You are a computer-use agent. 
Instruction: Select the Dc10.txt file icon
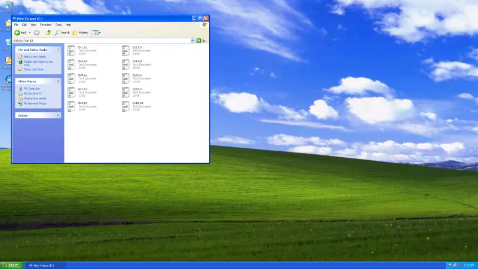(125, 107)
